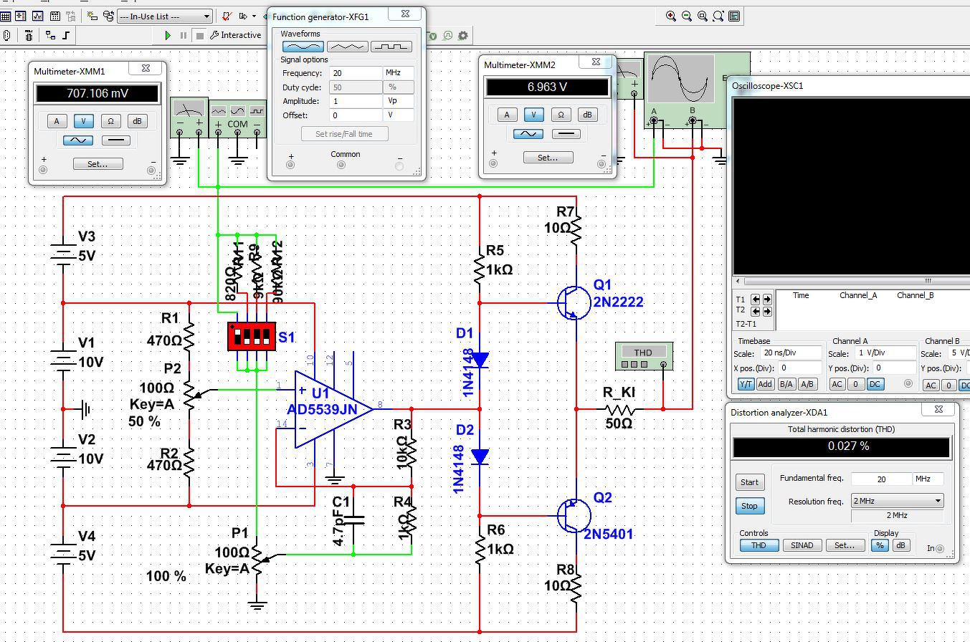Set oscilloscope Channel A coupling to AC
Image resolution: width=970 pixels, height=642 pixels.
[837, 384]
